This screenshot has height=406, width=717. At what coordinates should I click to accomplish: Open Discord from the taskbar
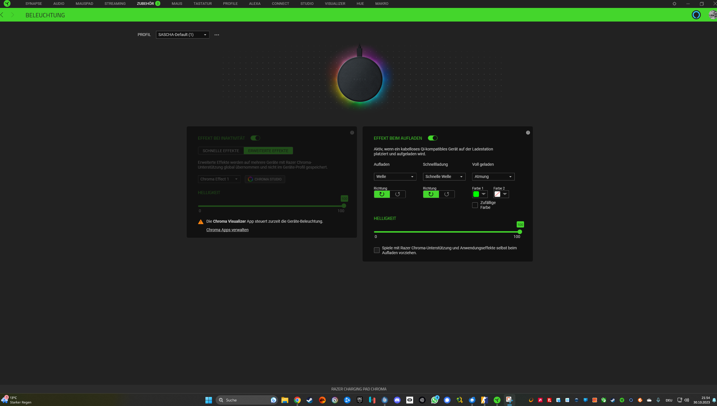pyautogui.click(x=397, y=400)
